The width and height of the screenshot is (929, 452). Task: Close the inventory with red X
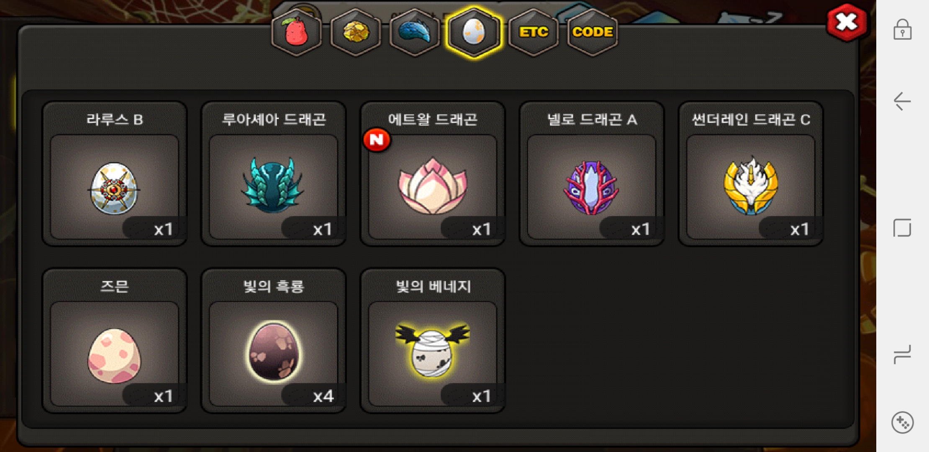coord(847,22)
